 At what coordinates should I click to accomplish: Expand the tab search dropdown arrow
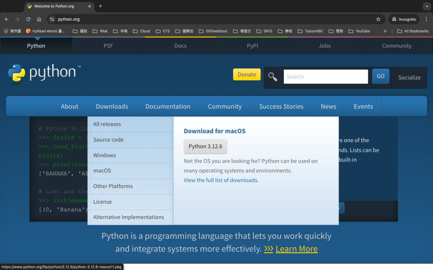pos(427,6)
